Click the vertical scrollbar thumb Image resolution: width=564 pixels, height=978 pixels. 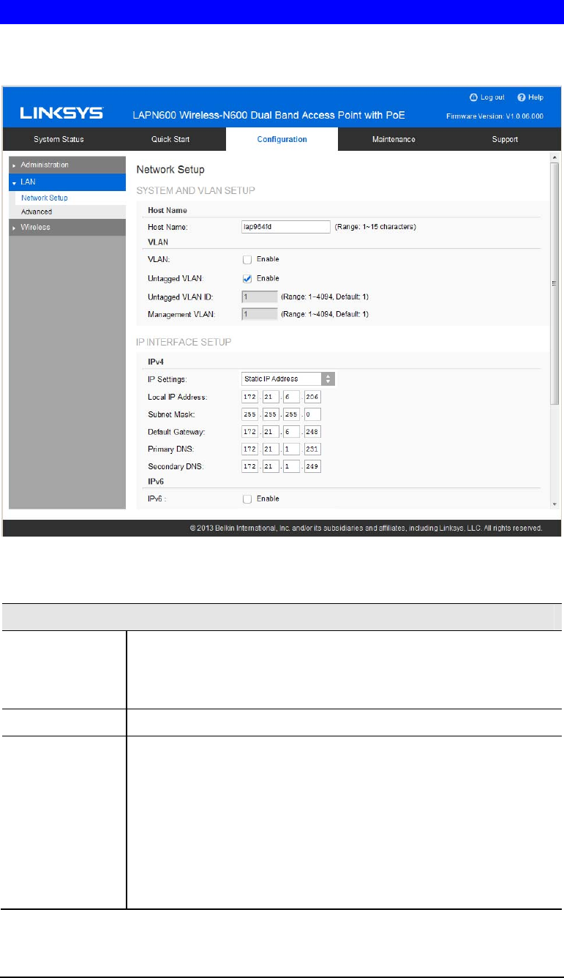click(554, 284)
